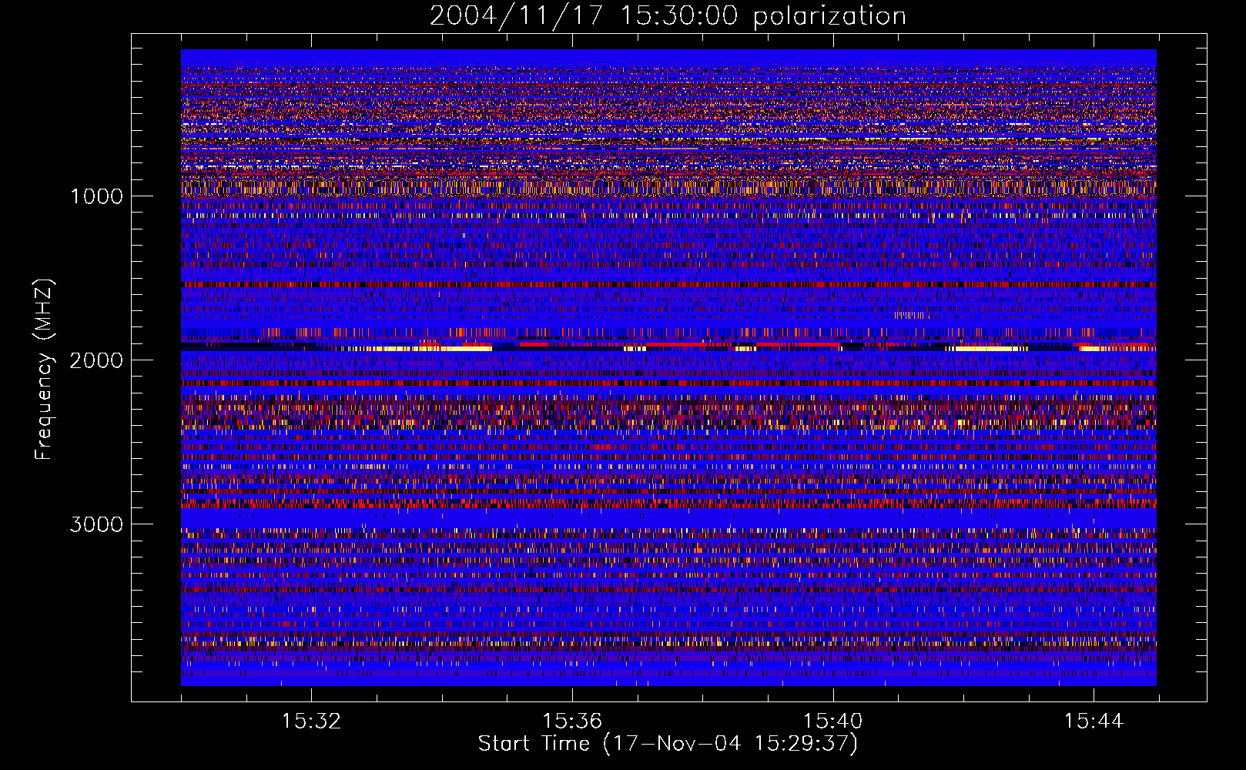Click the 'Frequency (MHZ)' axis label

click(44, 370)
